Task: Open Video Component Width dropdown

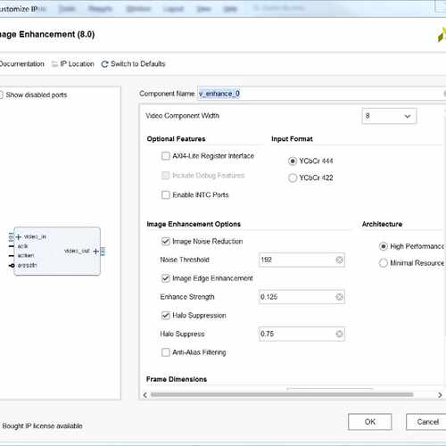Action: (389, 116)
